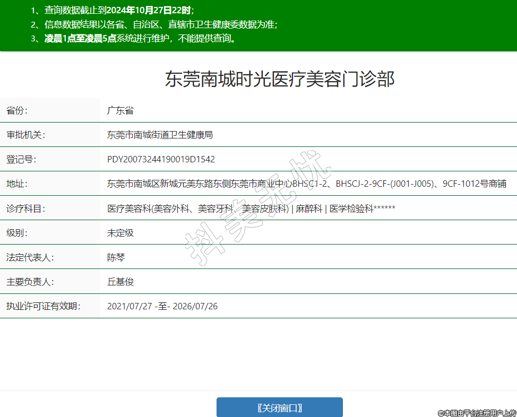Click registration number PDY20073244190019D1542
Viewport: 517px width, 417px height.
(x=161, y=159)
